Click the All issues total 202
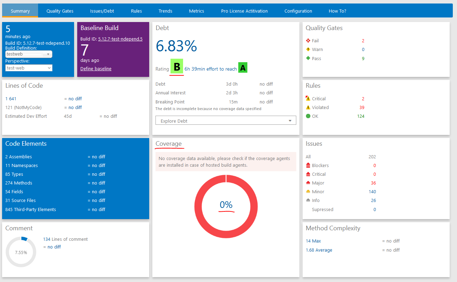This screenshot has height=282, width=457. [372, 157]
